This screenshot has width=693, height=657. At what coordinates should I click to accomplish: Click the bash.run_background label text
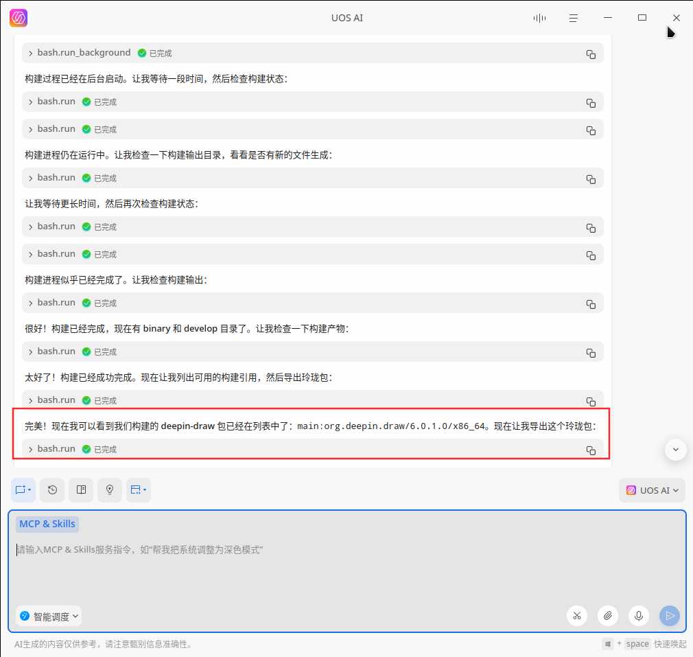(x=84, y=53)
